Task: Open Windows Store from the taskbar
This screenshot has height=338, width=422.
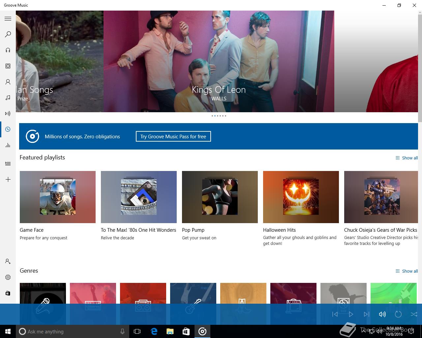Action: click(x=186, y=331)
